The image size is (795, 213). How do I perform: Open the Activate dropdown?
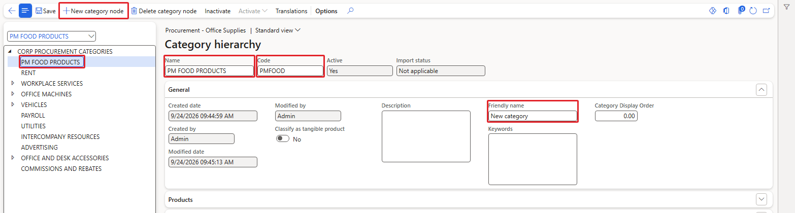[x=253, y=11]
